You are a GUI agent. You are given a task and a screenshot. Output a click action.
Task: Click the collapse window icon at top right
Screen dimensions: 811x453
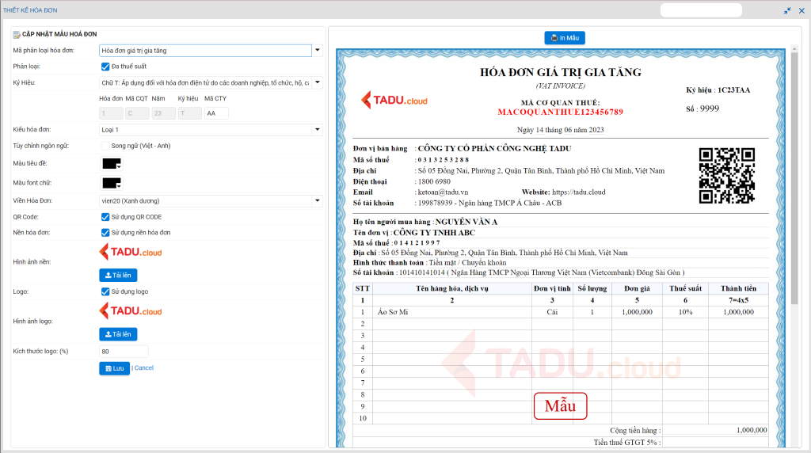pyautogui.click(x=787, y=10)
